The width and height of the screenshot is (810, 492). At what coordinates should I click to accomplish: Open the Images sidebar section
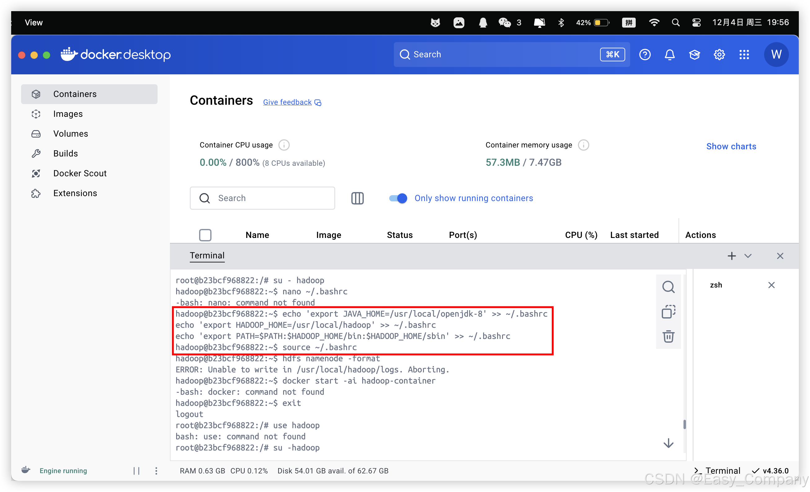point(89,114)
